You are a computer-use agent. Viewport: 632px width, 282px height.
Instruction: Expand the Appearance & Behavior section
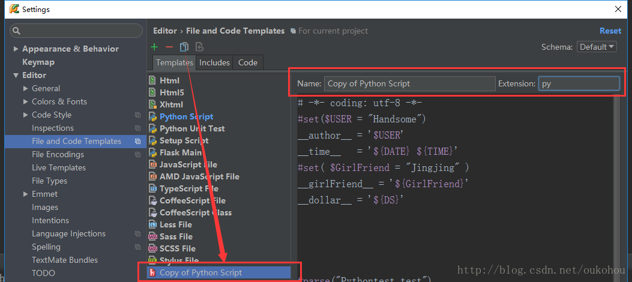coord(16,49)
